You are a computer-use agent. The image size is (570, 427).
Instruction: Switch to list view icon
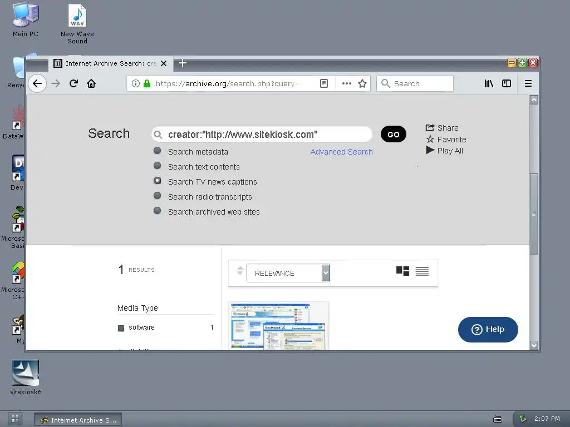[x=422, y=271]
